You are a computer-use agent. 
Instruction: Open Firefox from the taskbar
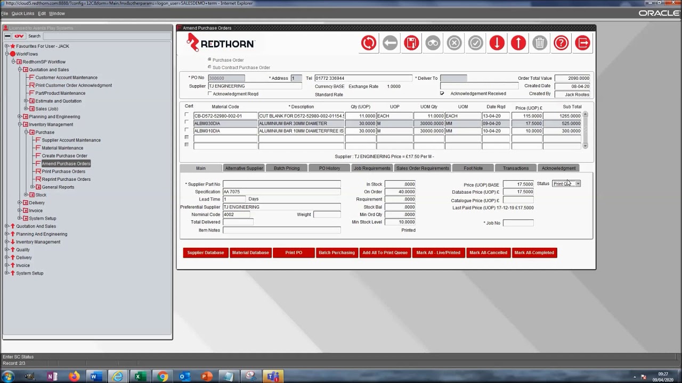pyautogui.click(x=74, y=377)
